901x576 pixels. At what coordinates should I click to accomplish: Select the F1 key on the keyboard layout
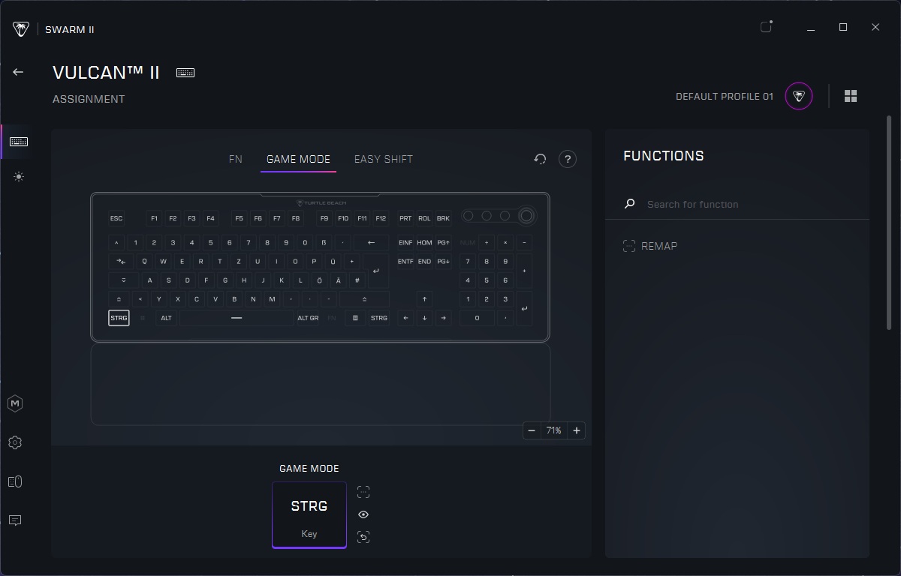point(154,218)
